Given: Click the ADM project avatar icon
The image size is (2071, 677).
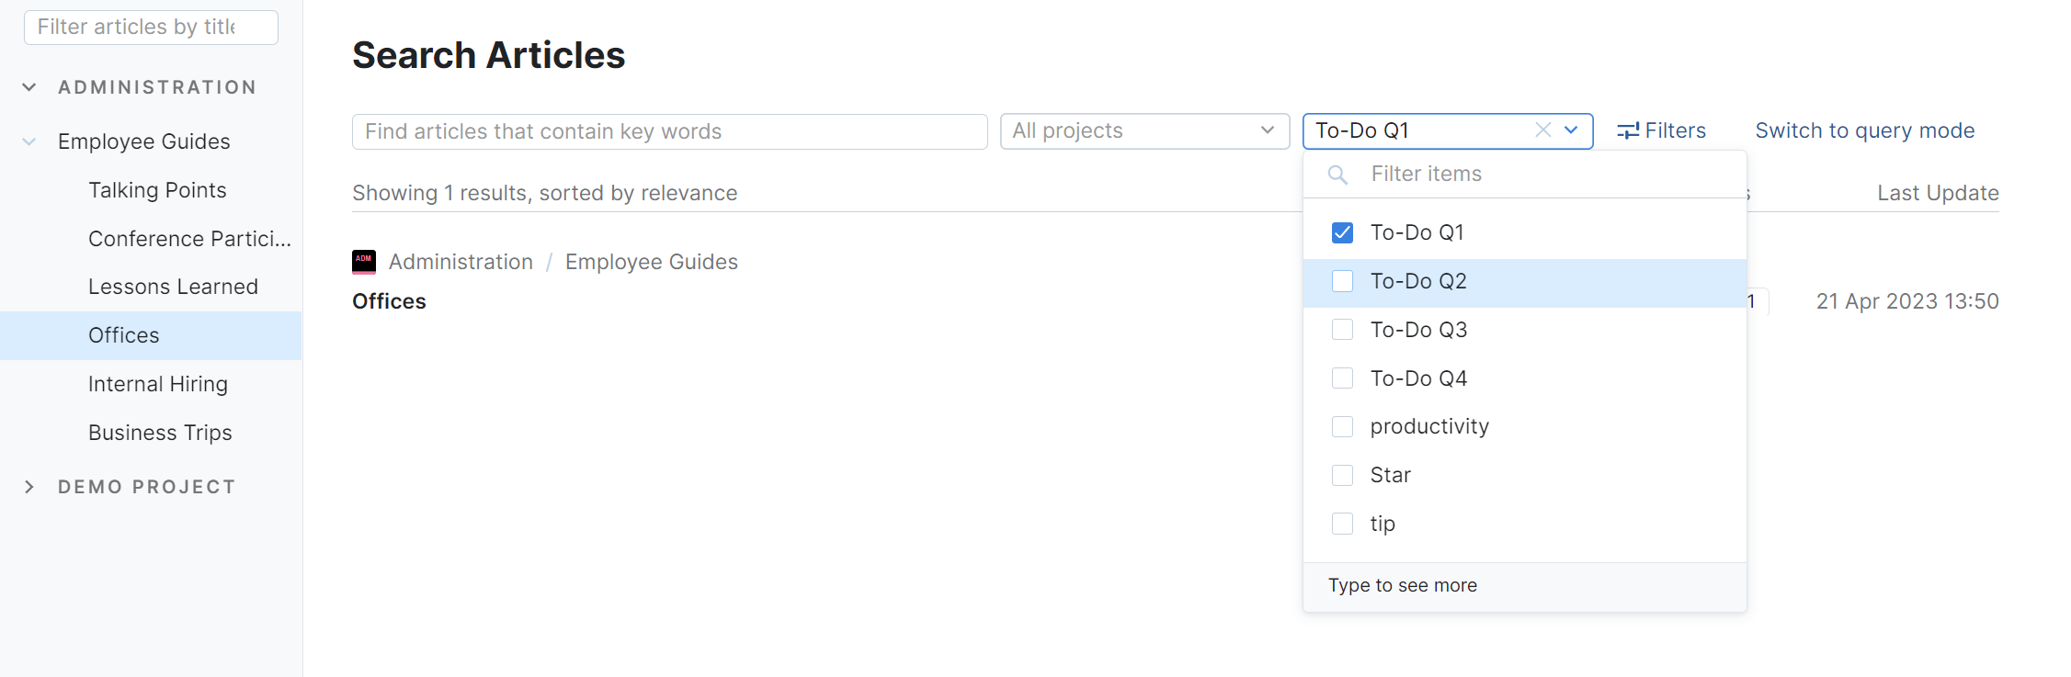Looking at the screenshot, I should click(364, 262).
